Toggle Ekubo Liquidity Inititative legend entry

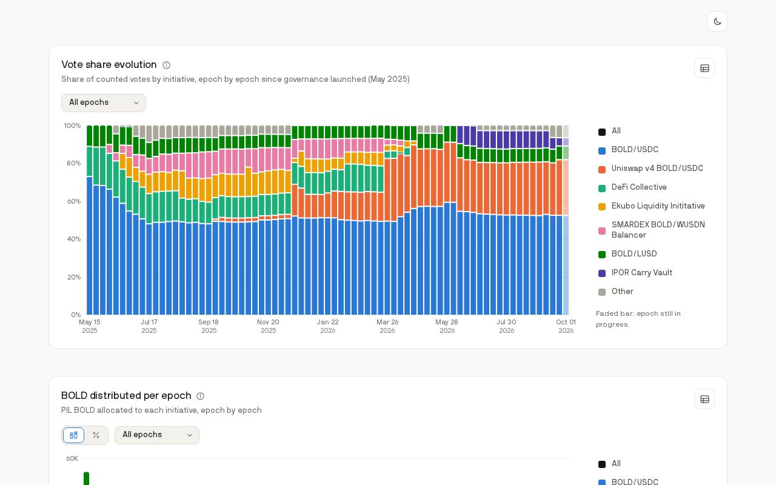652,207
